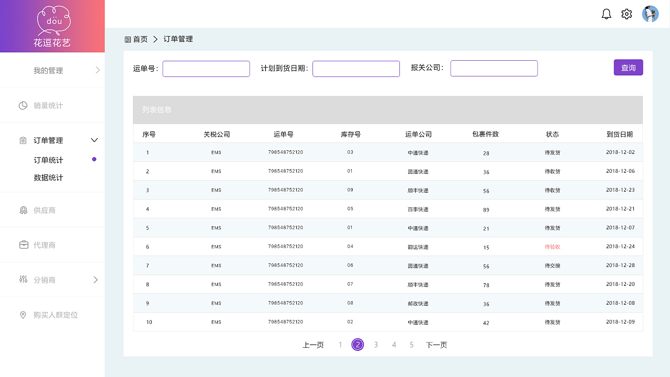Click the user avatar picture
Image resolution: width=670 pixels, height=377 pixels.
[650, 14]
